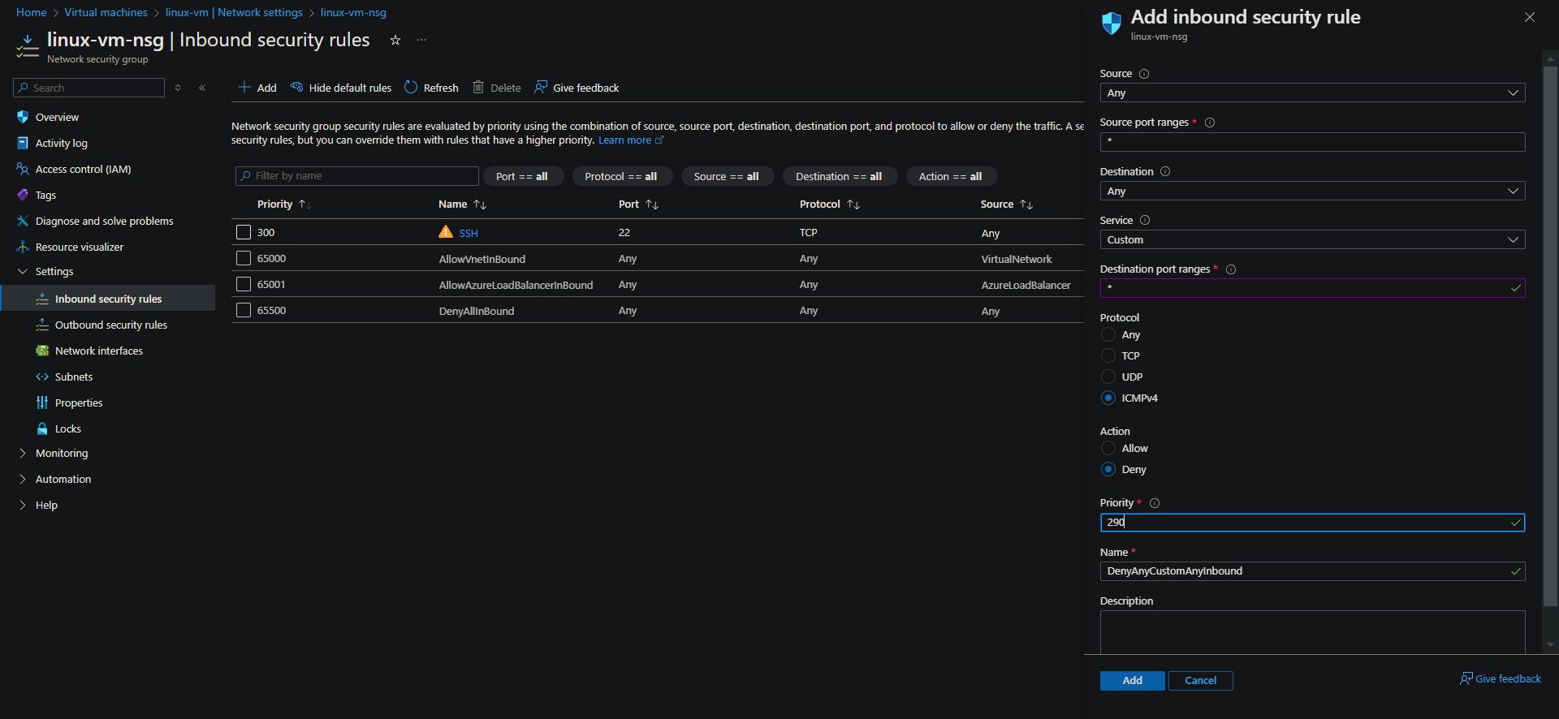
Task: Check the box for rule 65001
Action: click(x=244, y=284)
